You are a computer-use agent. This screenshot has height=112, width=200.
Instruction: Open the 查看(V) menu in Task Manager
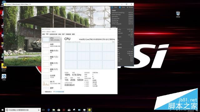click(x=53, y=32)
